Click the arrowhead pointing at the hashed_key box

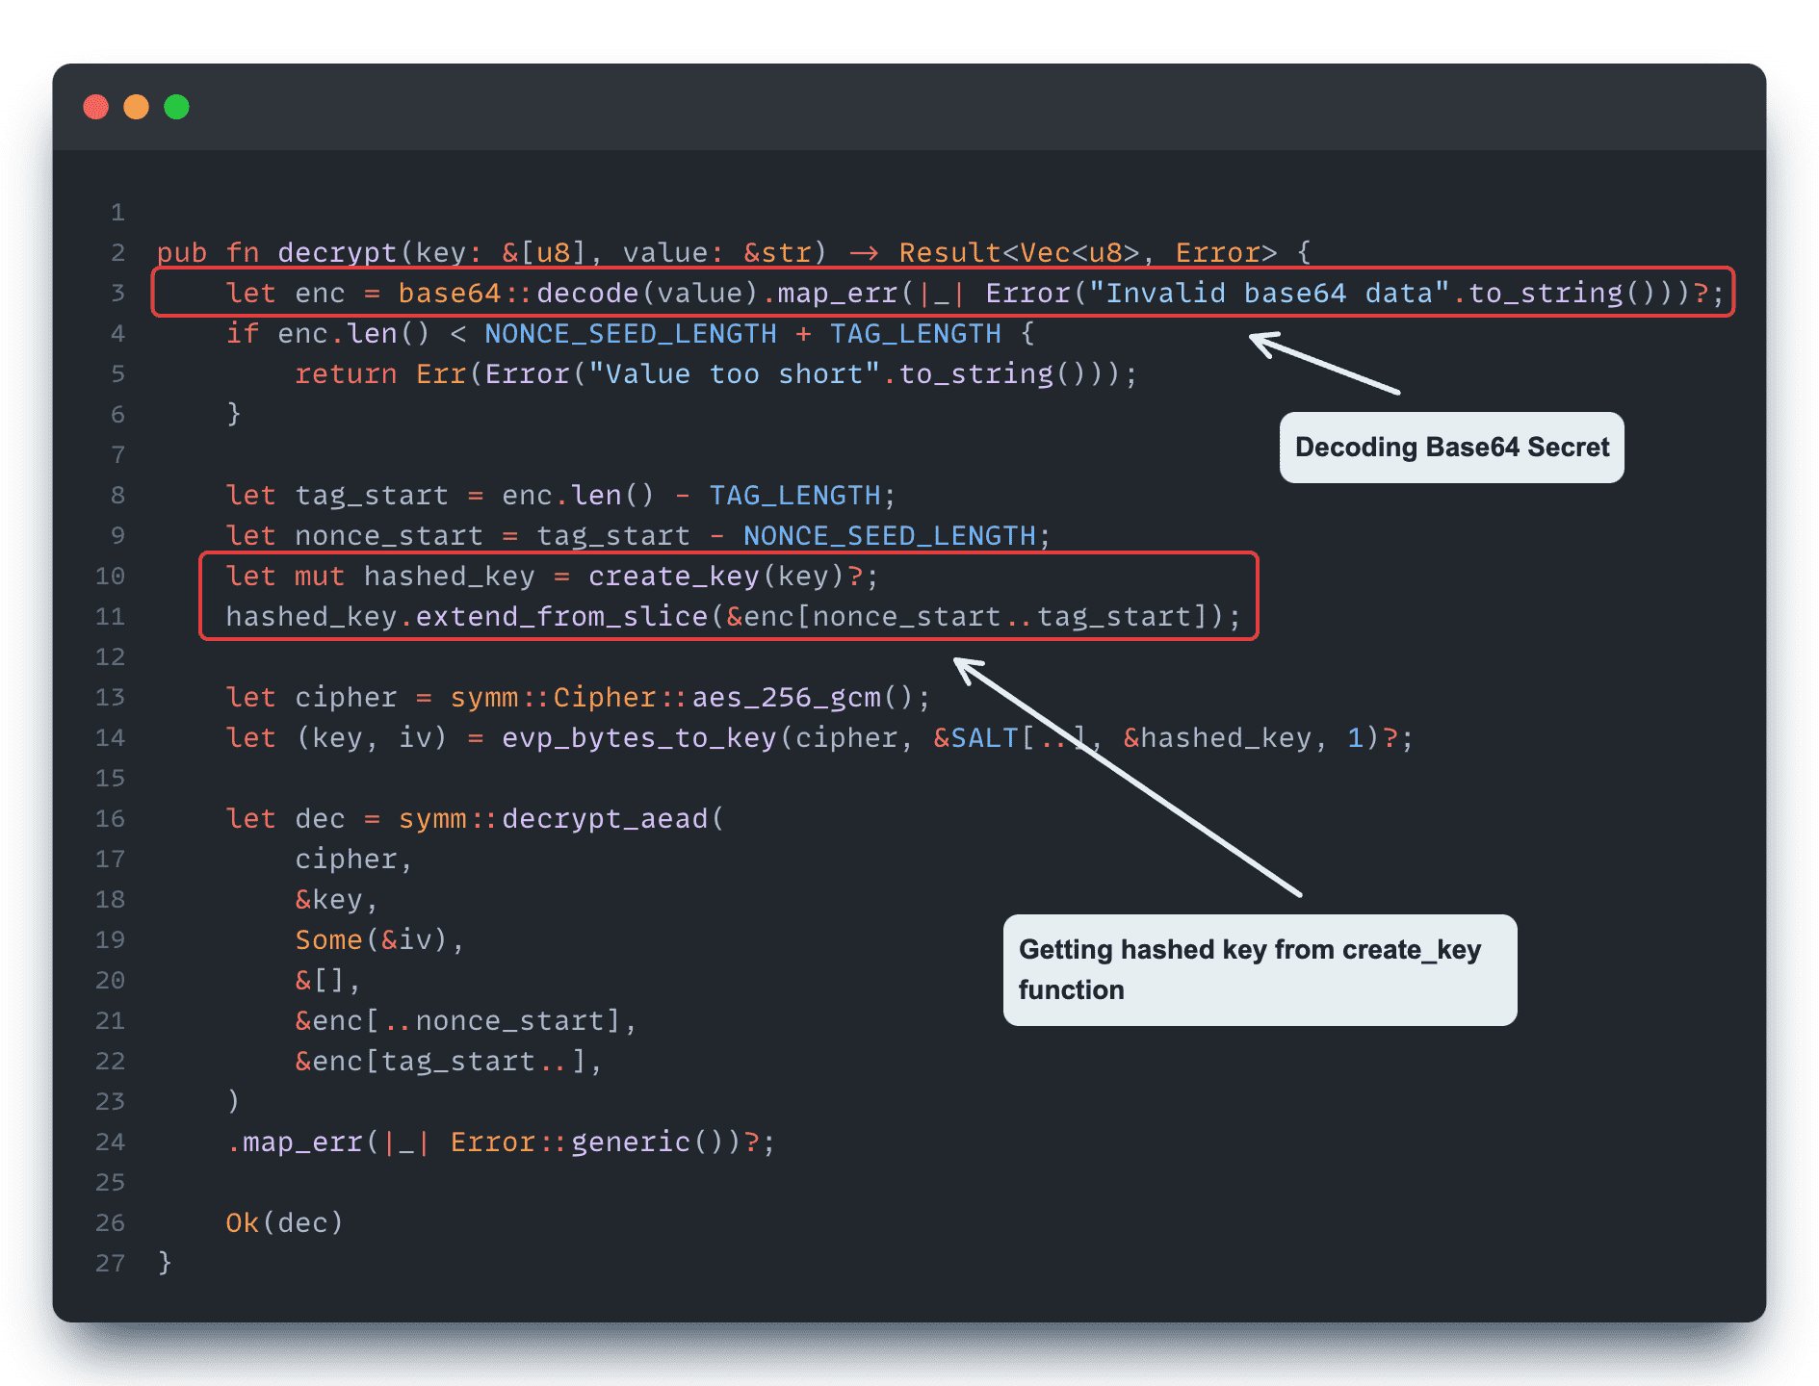(x=966, y=668)
